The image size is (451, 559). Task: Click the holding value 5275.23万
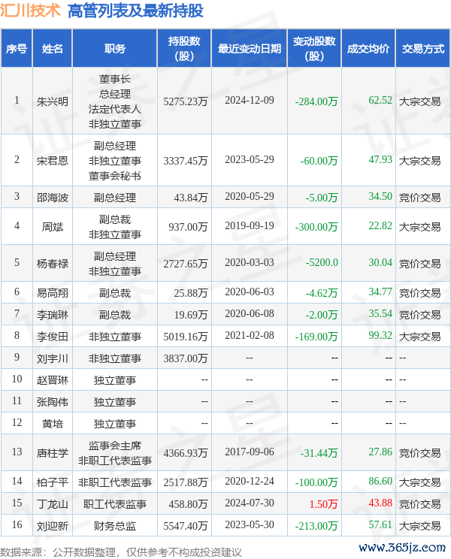(186, 101)
